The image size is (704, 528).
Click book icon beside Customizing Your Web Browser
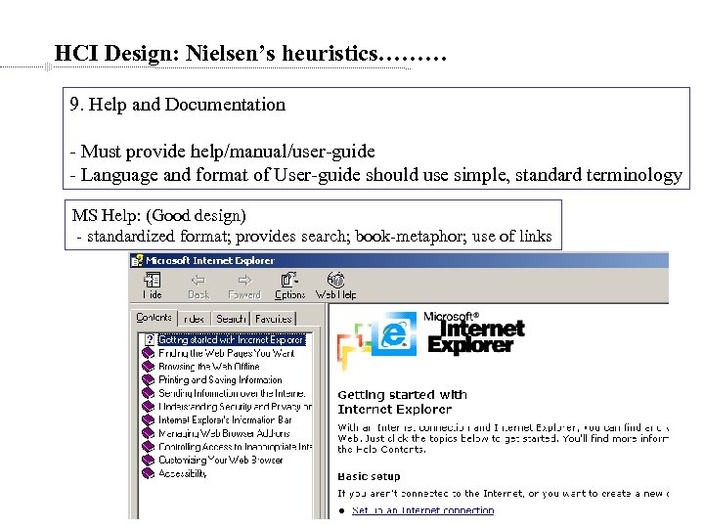(x=149, y=461)
